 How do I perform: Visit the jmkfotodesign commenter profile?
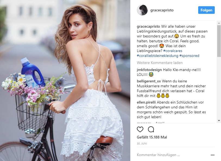(149, 70)
